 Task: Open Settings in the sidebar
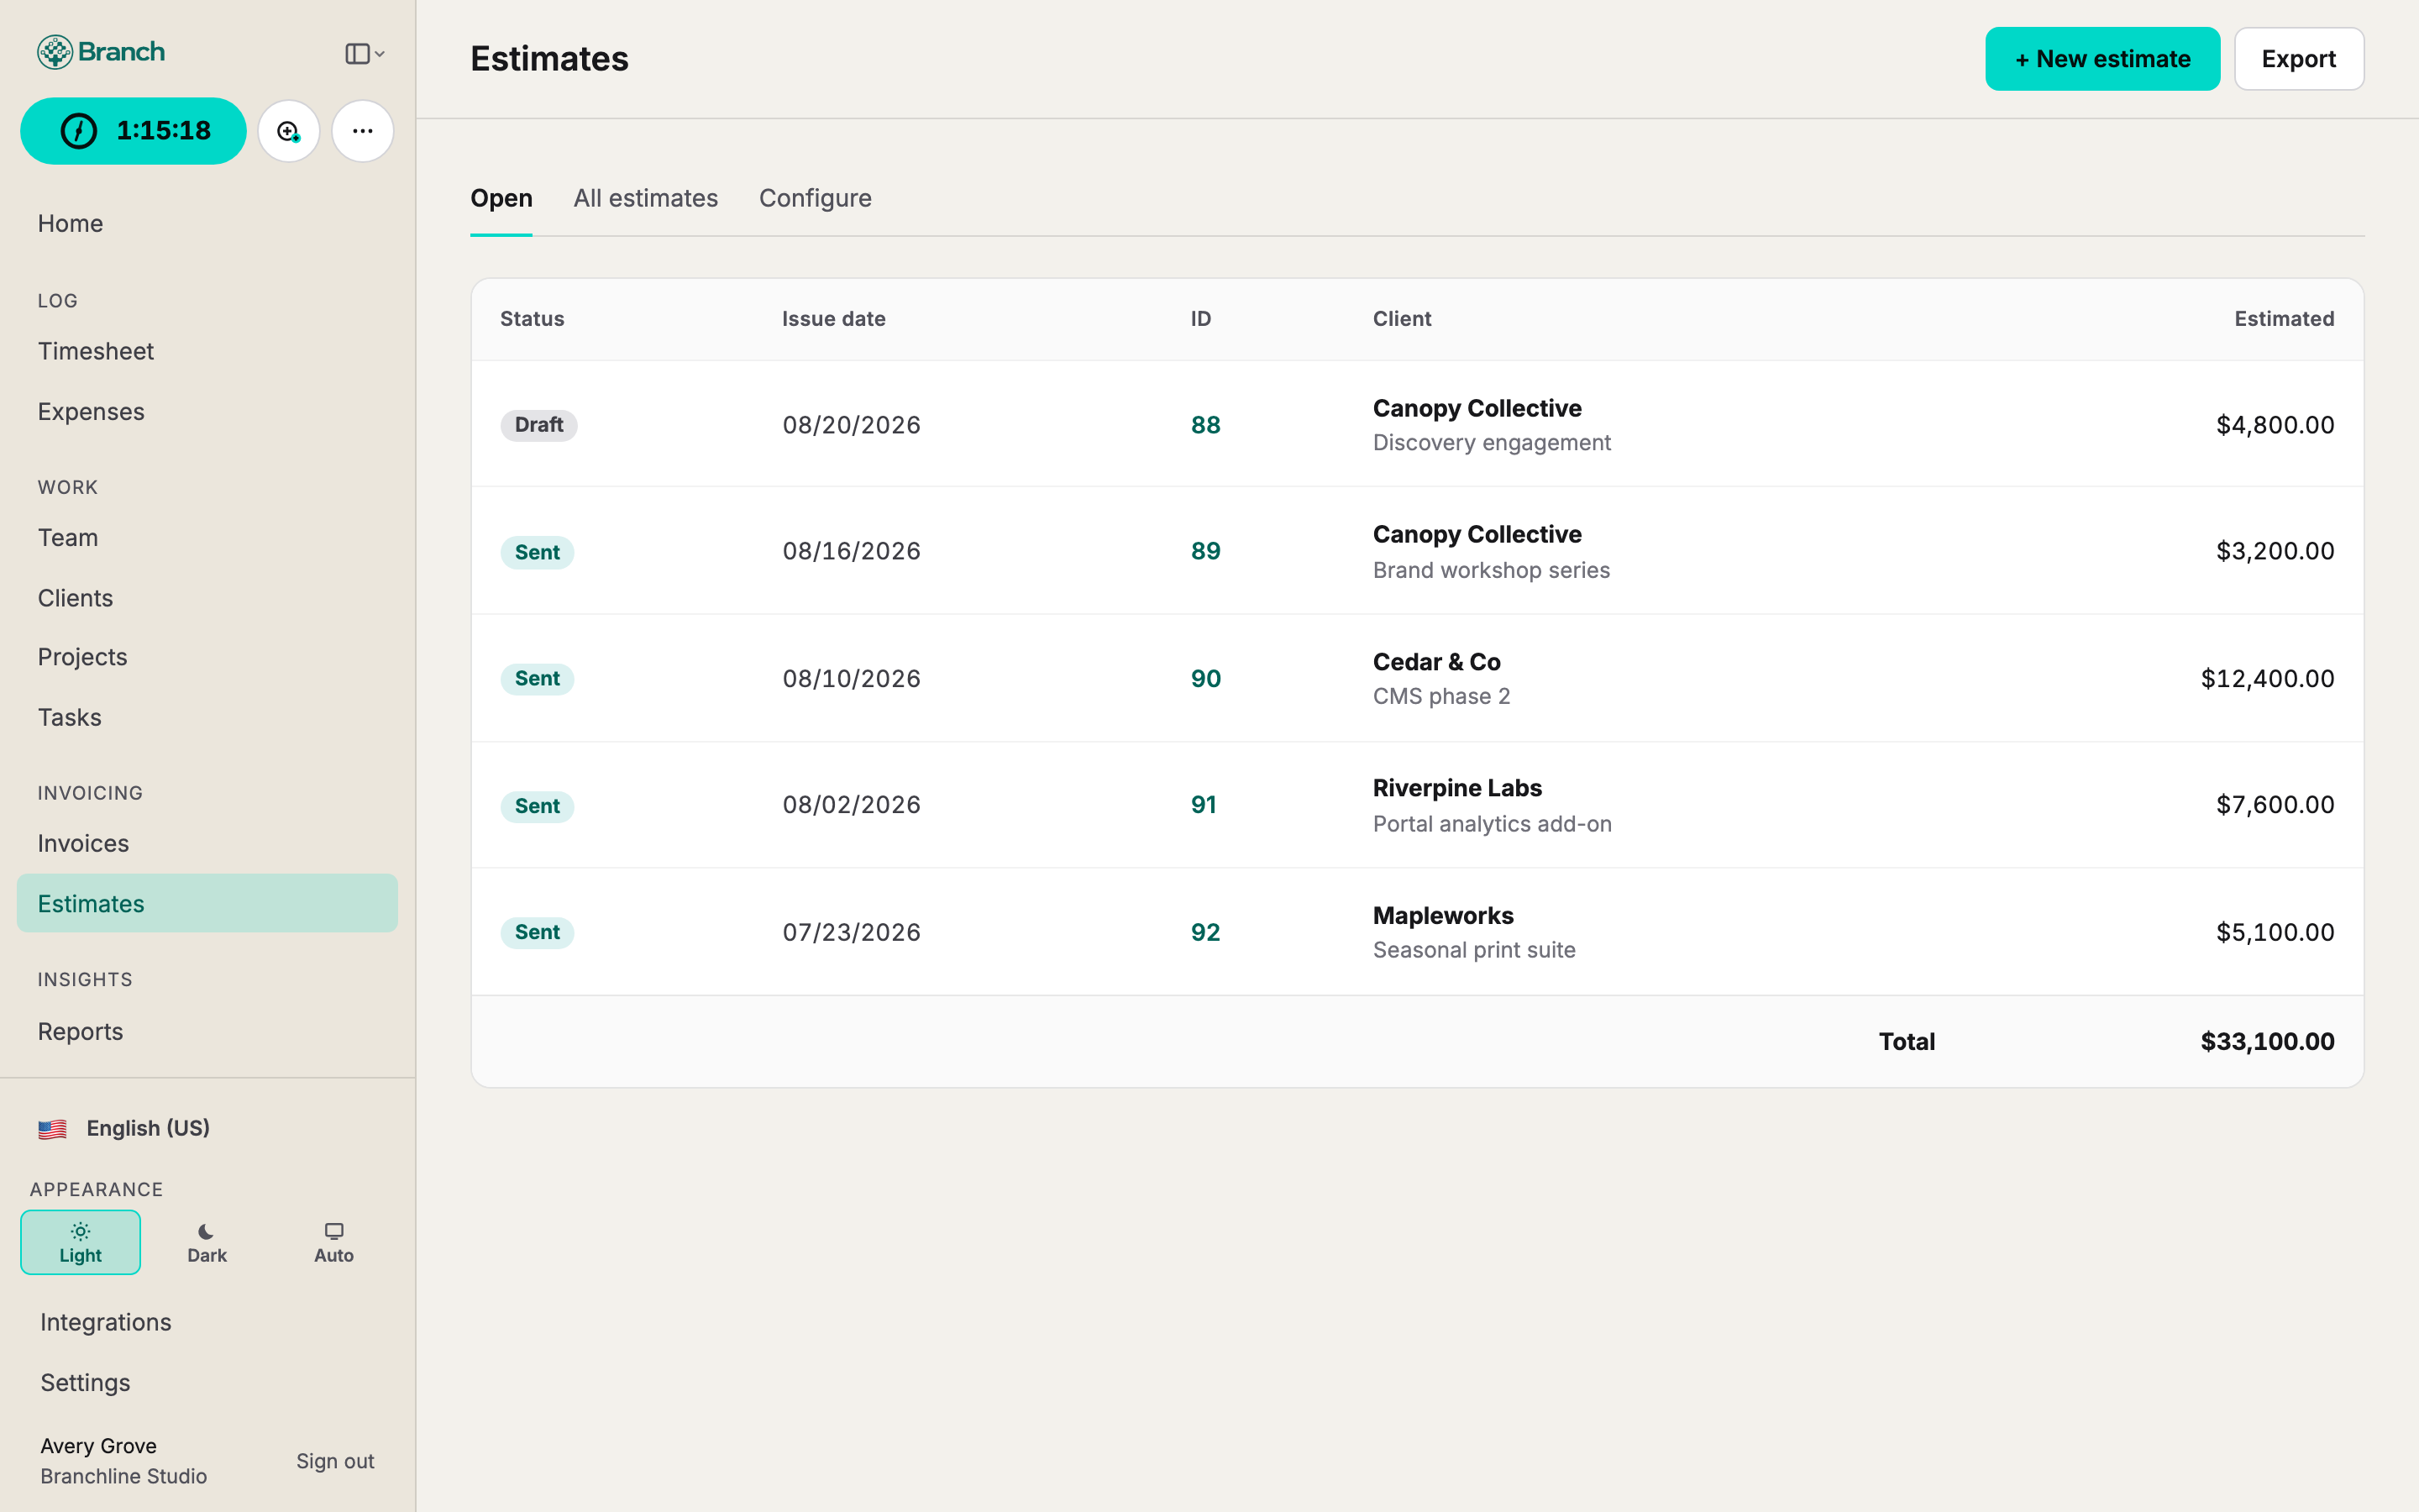tap(85, 1383)
